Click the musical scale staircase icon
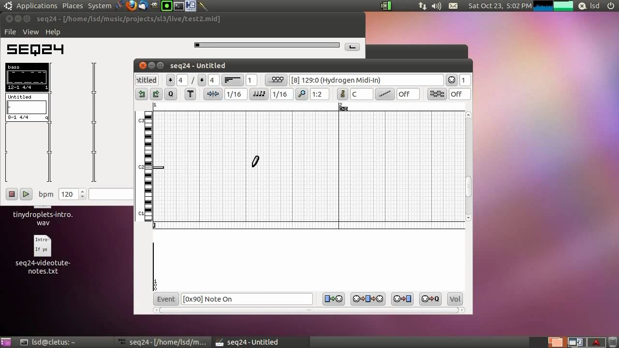Screen dimensions: 619x348 point(384,94)
